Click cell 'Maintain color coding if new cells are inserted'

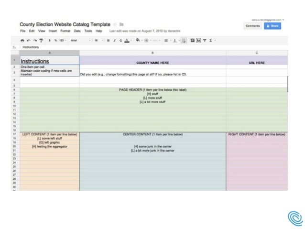click(49, 72)
